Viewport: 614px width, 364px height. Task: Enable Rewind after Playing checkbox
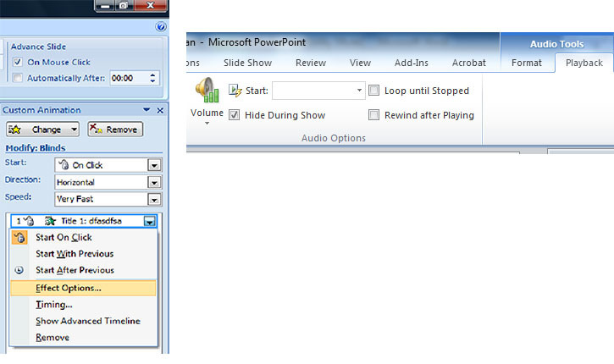(x=374, y=115)
